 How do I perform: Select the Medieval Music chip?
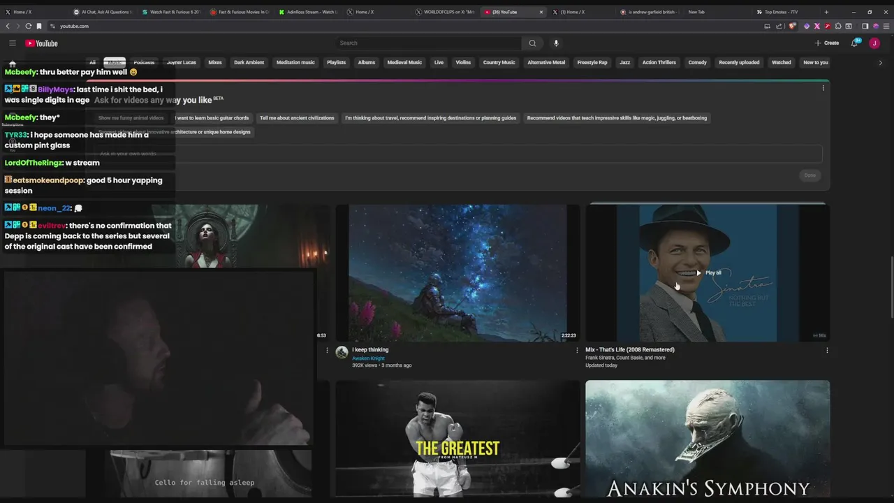coord(404,62)
